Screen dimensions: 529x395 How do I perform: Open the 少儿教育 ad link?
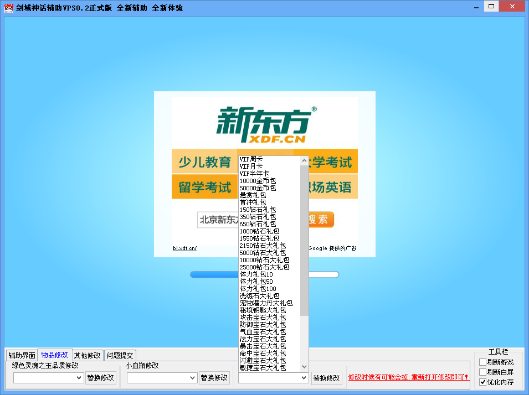coord(204,162)
